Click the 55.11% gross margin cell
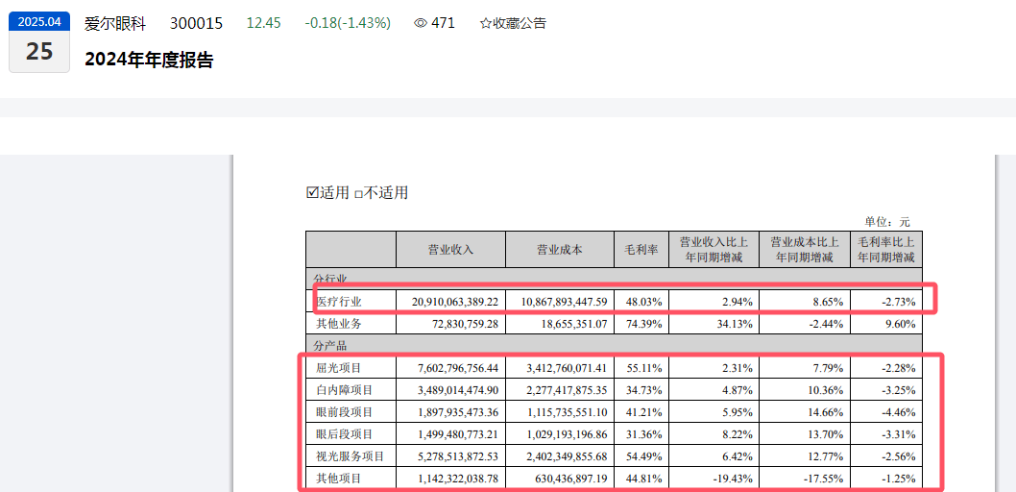This screenshot has width=1016, height=492. pyautogui.click(x=643, y=368)
